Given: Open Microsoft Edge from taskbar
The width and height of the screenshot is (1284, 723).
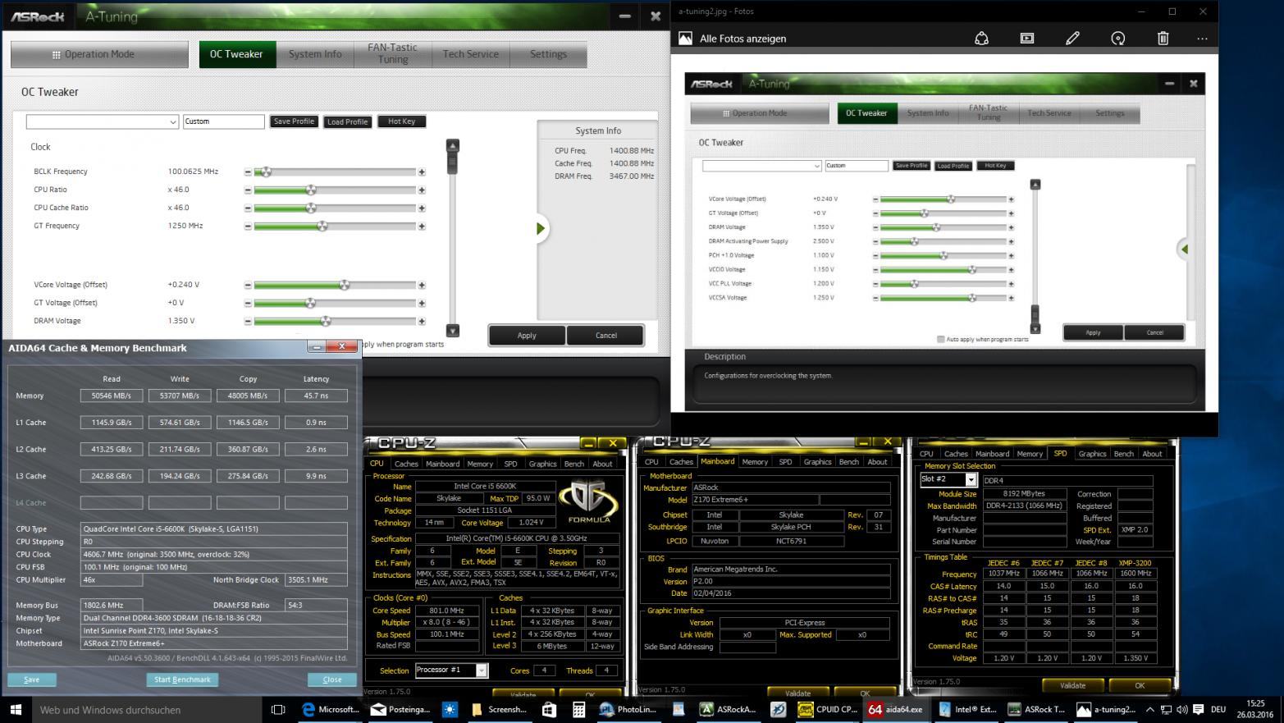Looking at the screenshot, I should click(329, 709).
